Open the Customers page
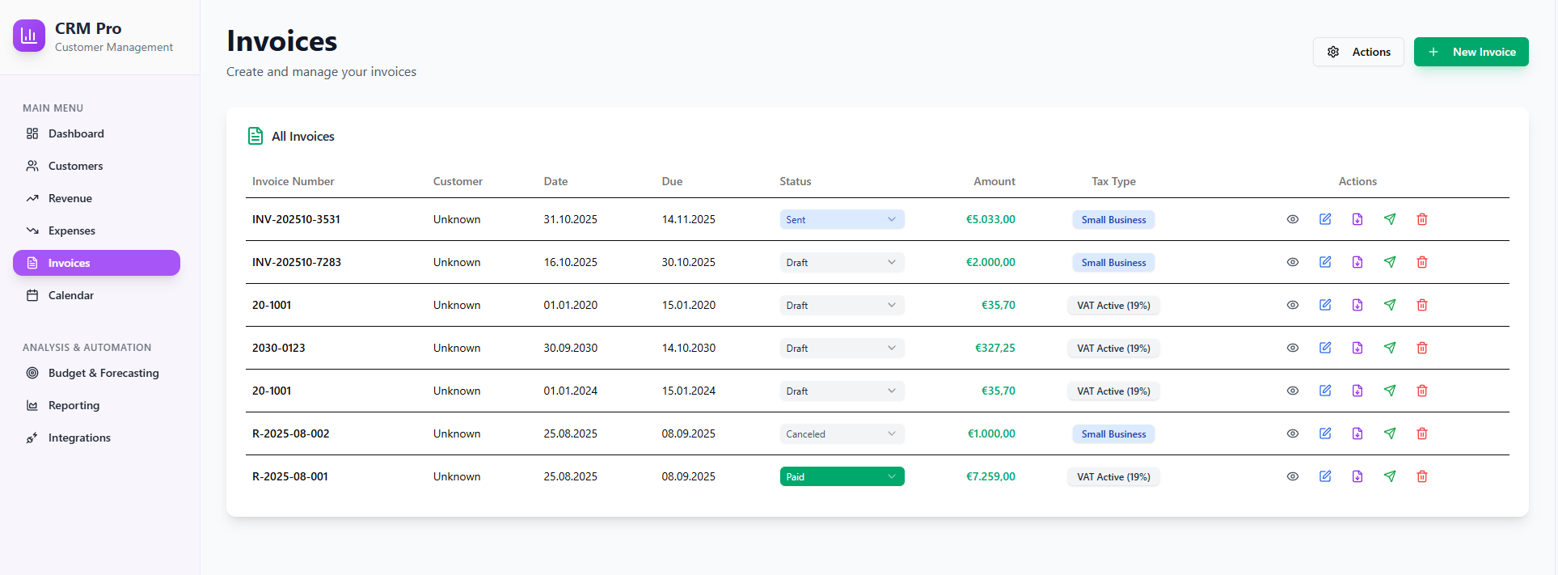Viewport: 1558px width, 575px height. point(96,166)
